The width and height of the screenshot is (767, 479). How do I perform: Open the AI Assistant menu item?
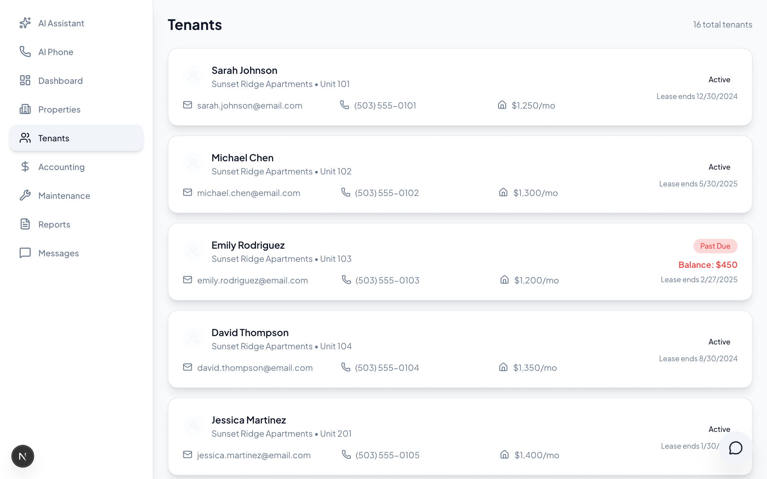click(x=76, y=23)
